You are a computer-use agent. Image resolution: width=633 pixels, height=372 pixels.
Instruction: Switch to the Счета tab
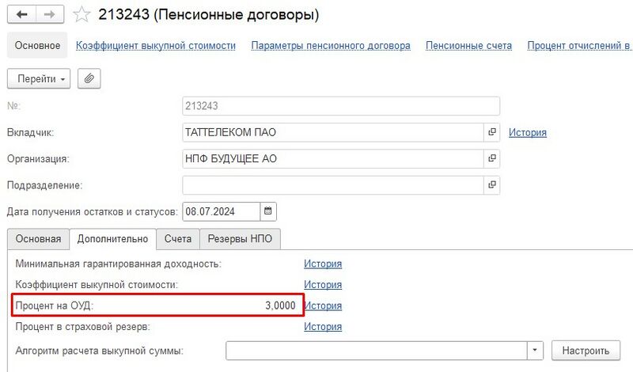tap(178, 239)
